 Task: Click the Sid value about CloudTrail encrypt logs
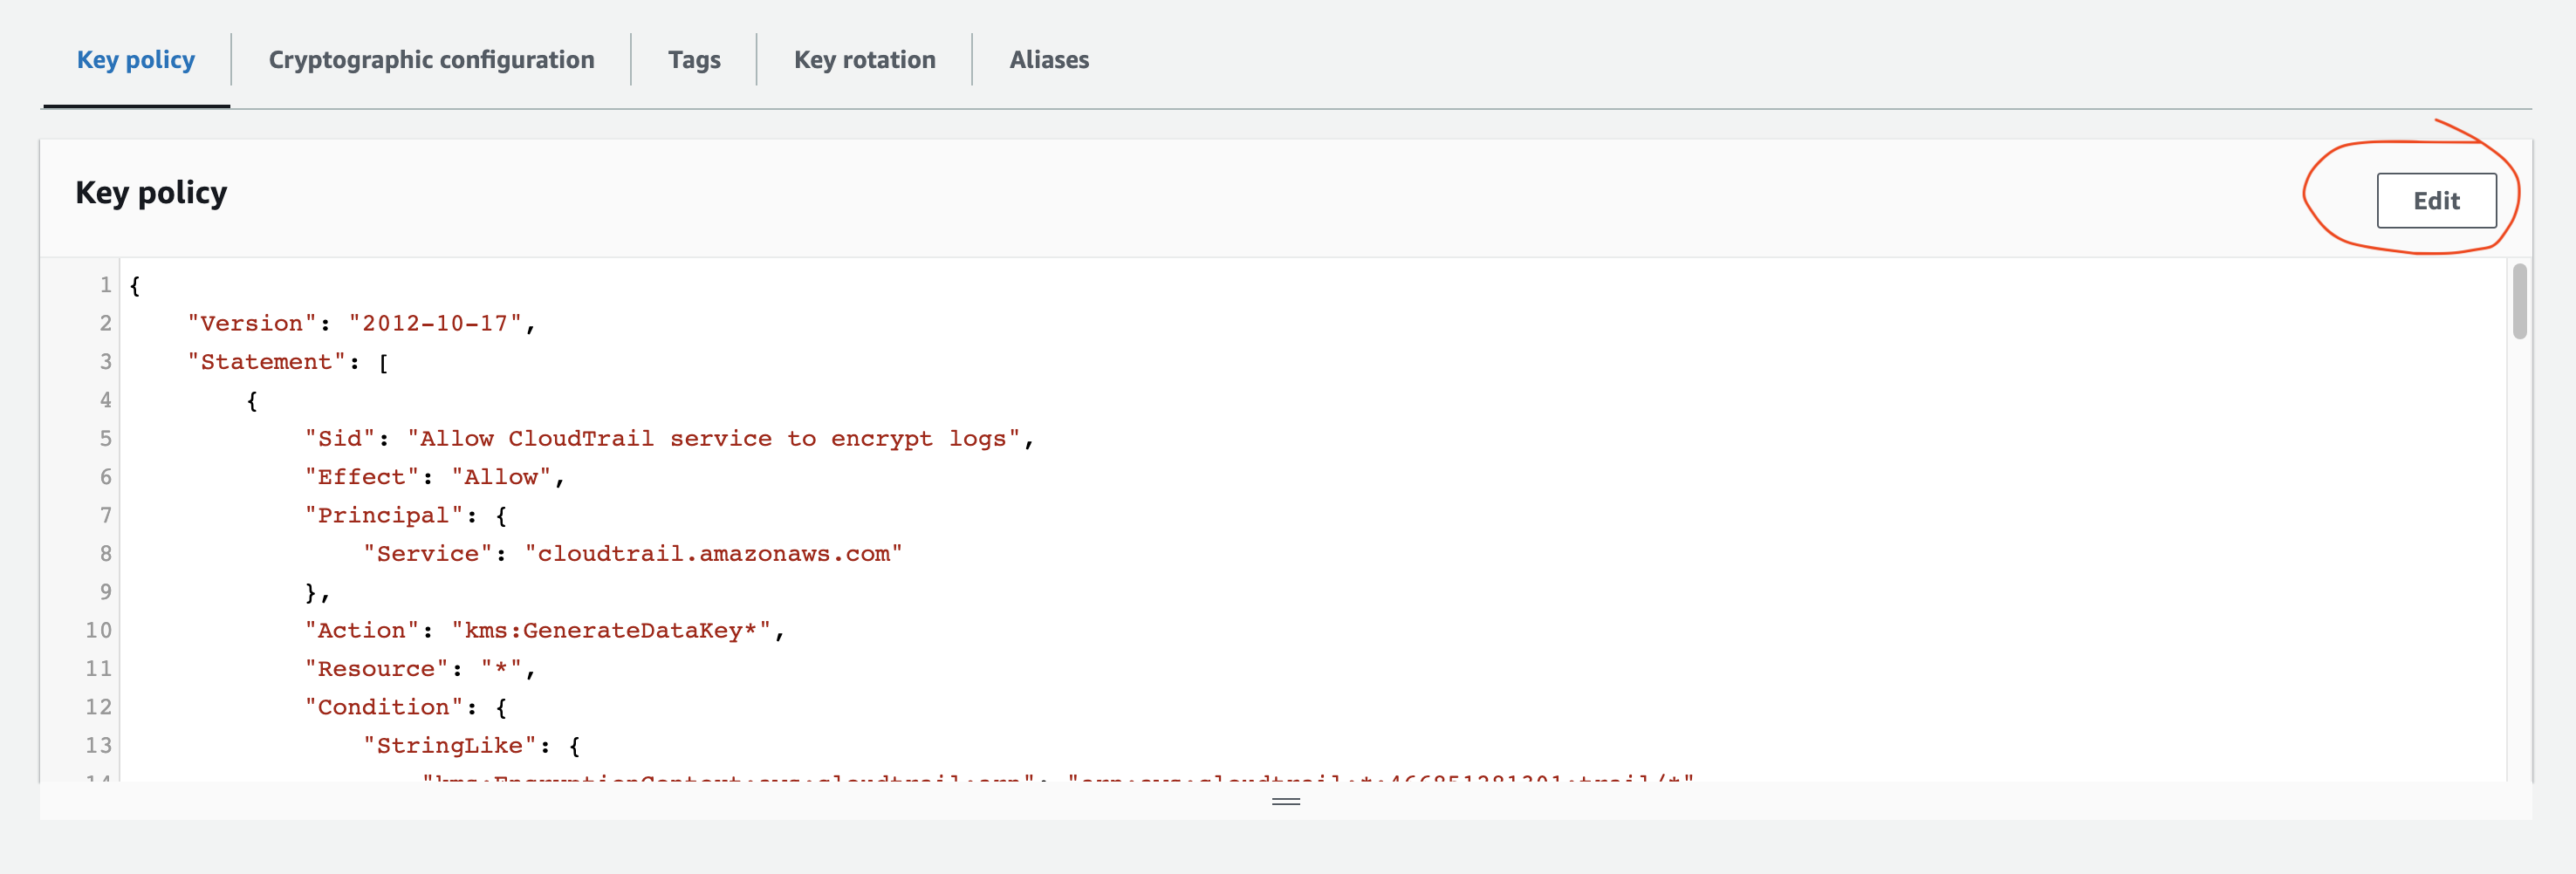(x=713, y=439)
